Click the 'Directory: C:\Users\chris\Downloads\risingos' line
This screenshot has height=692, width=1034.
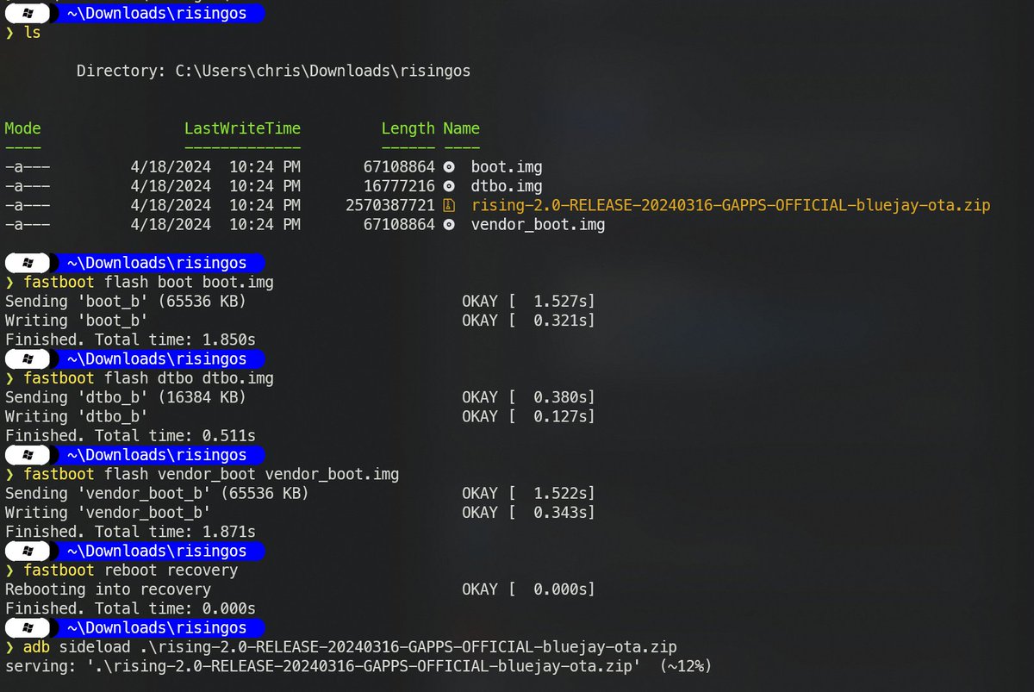(273, 72)
